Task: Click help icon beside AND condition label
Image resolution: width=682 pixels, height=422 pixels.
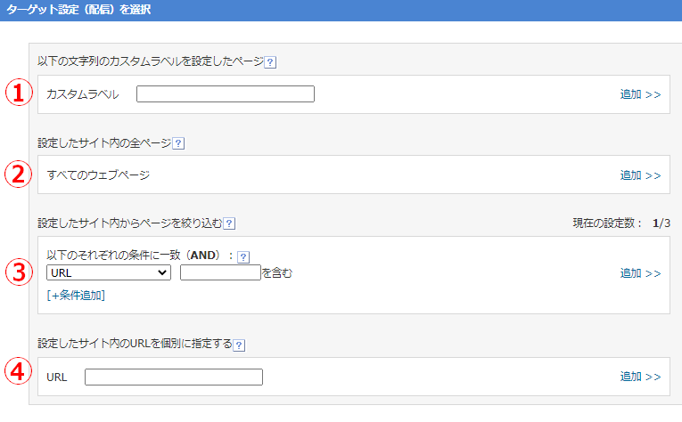Action: (243, 257)
